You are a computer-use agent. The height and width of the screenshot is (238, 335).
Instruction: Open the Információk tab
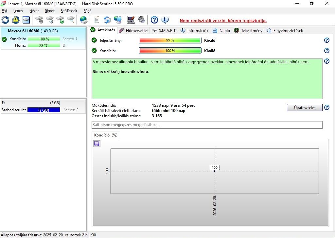point(194,31)
